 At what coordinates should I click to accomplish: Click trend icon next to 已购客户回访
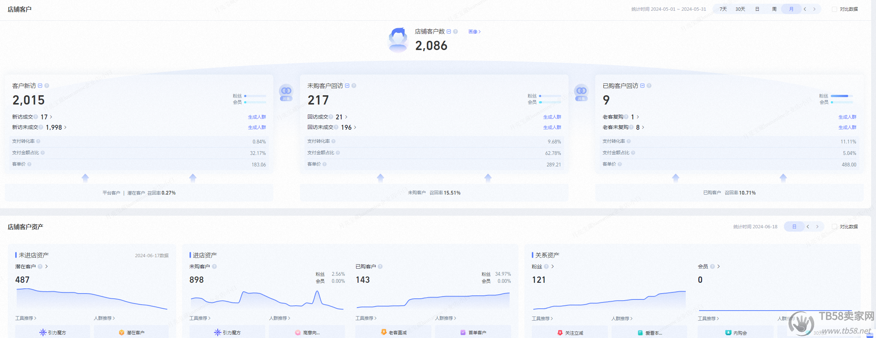point(642,86)
